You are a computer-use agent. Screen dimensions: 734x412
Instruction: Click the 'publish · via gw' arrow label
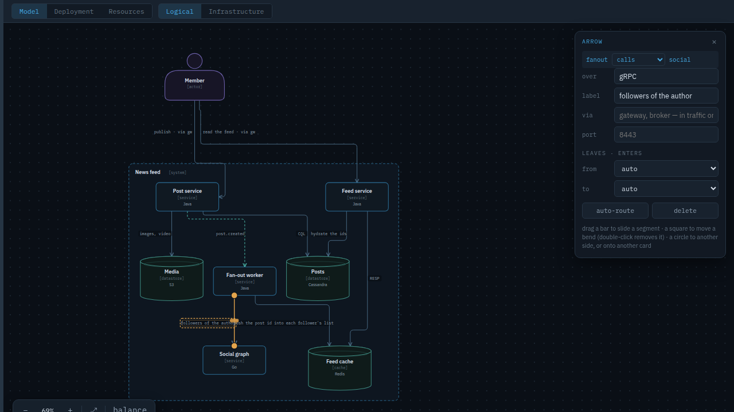[x=173, y=132]
